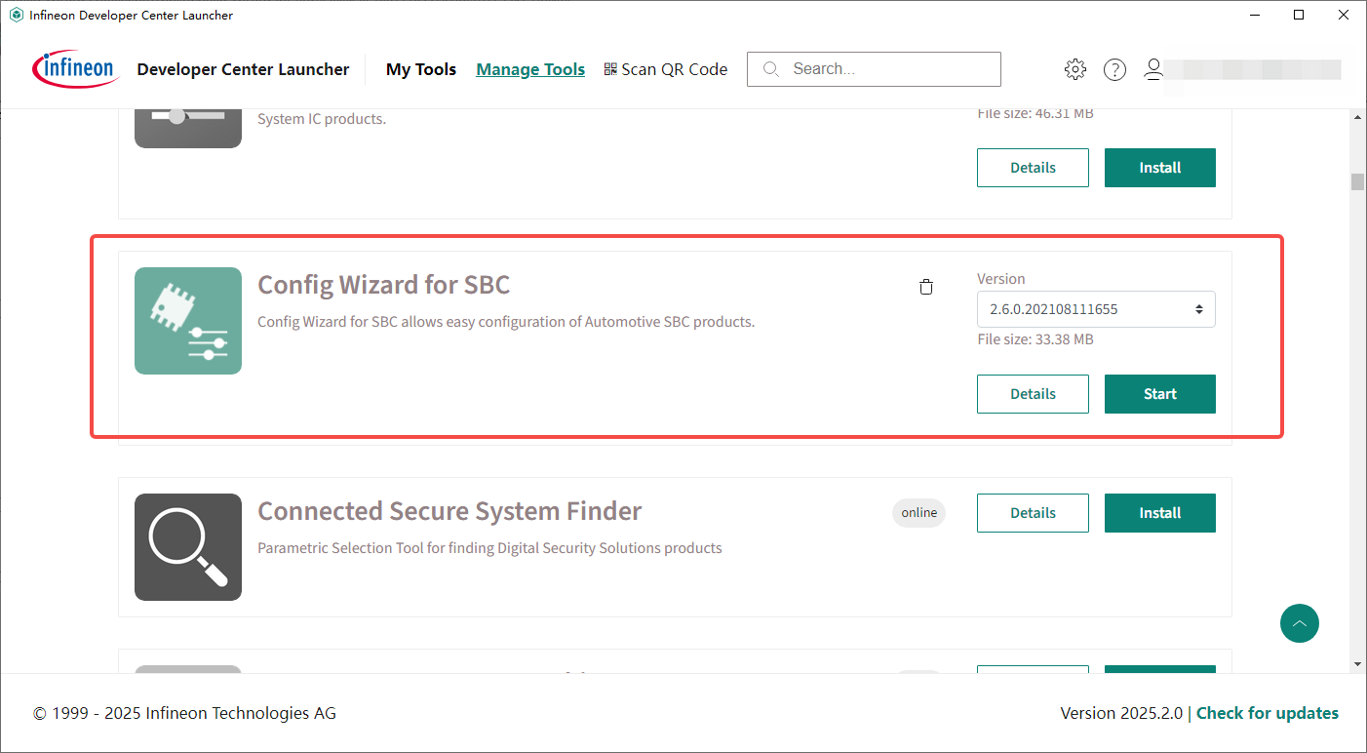This screenshot has height=753, width=1367.
Task: Click the Config Wizard for SBC tool icon
Action: 188,321
